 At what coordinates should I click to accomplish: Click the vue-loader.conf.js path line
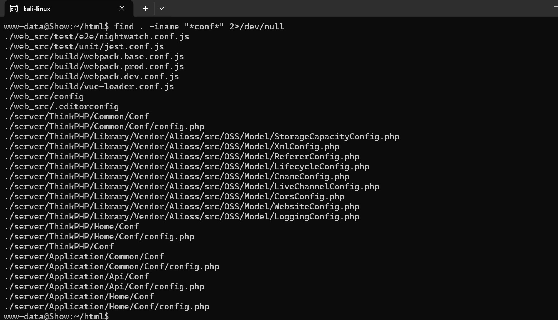click(89, 86)
